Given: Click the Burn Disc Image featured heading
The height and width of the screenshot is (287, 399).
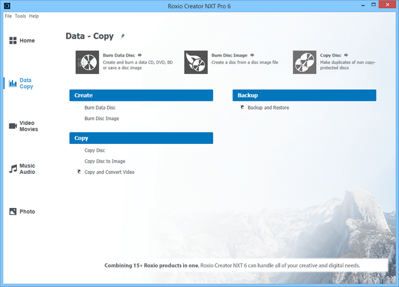Looking at the screenshot, I should pyautogui.click(x=229, y=55).
